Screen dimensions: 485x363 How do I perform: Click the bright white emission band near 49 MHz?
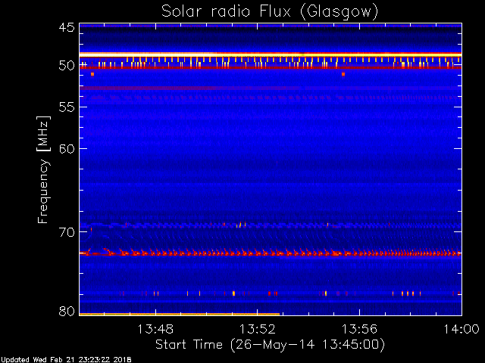coord(271,54)
